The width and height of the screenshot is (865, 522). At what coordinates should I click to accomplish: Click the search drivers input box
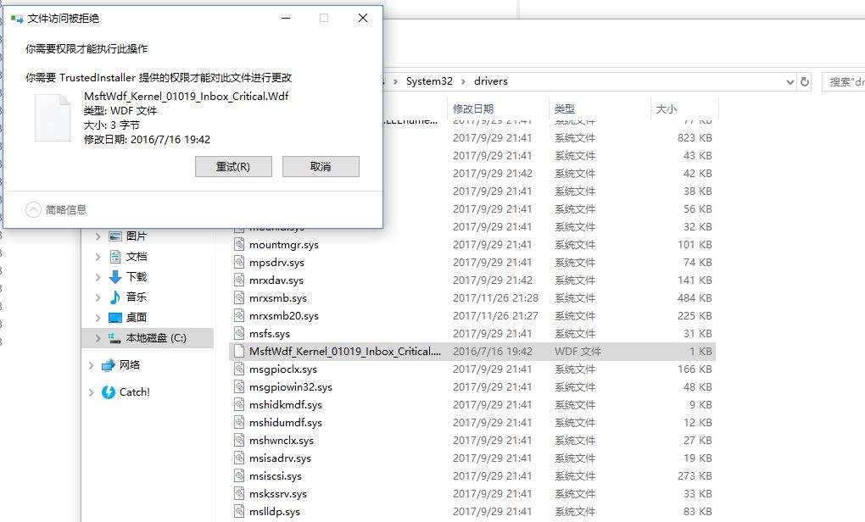(x=845, y=82)
